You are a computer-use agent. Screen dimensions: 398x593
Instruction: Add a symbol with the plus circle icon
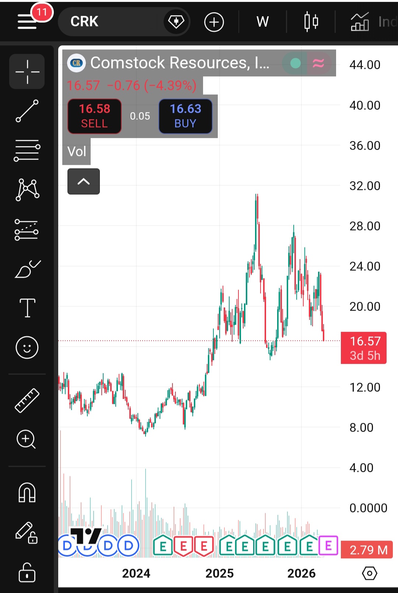(x=214, y=22)
